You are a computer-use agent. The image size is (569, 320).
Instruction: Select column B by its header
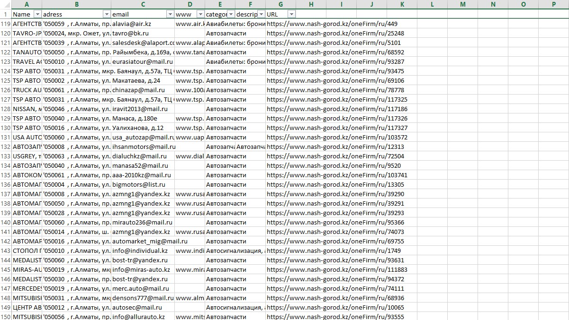[76, 4]
